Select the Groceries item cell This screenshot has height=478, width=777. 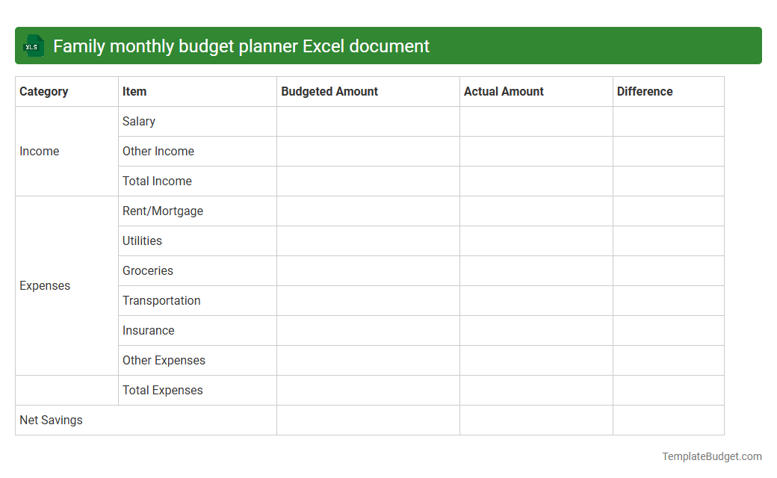(x=148, y=270)
